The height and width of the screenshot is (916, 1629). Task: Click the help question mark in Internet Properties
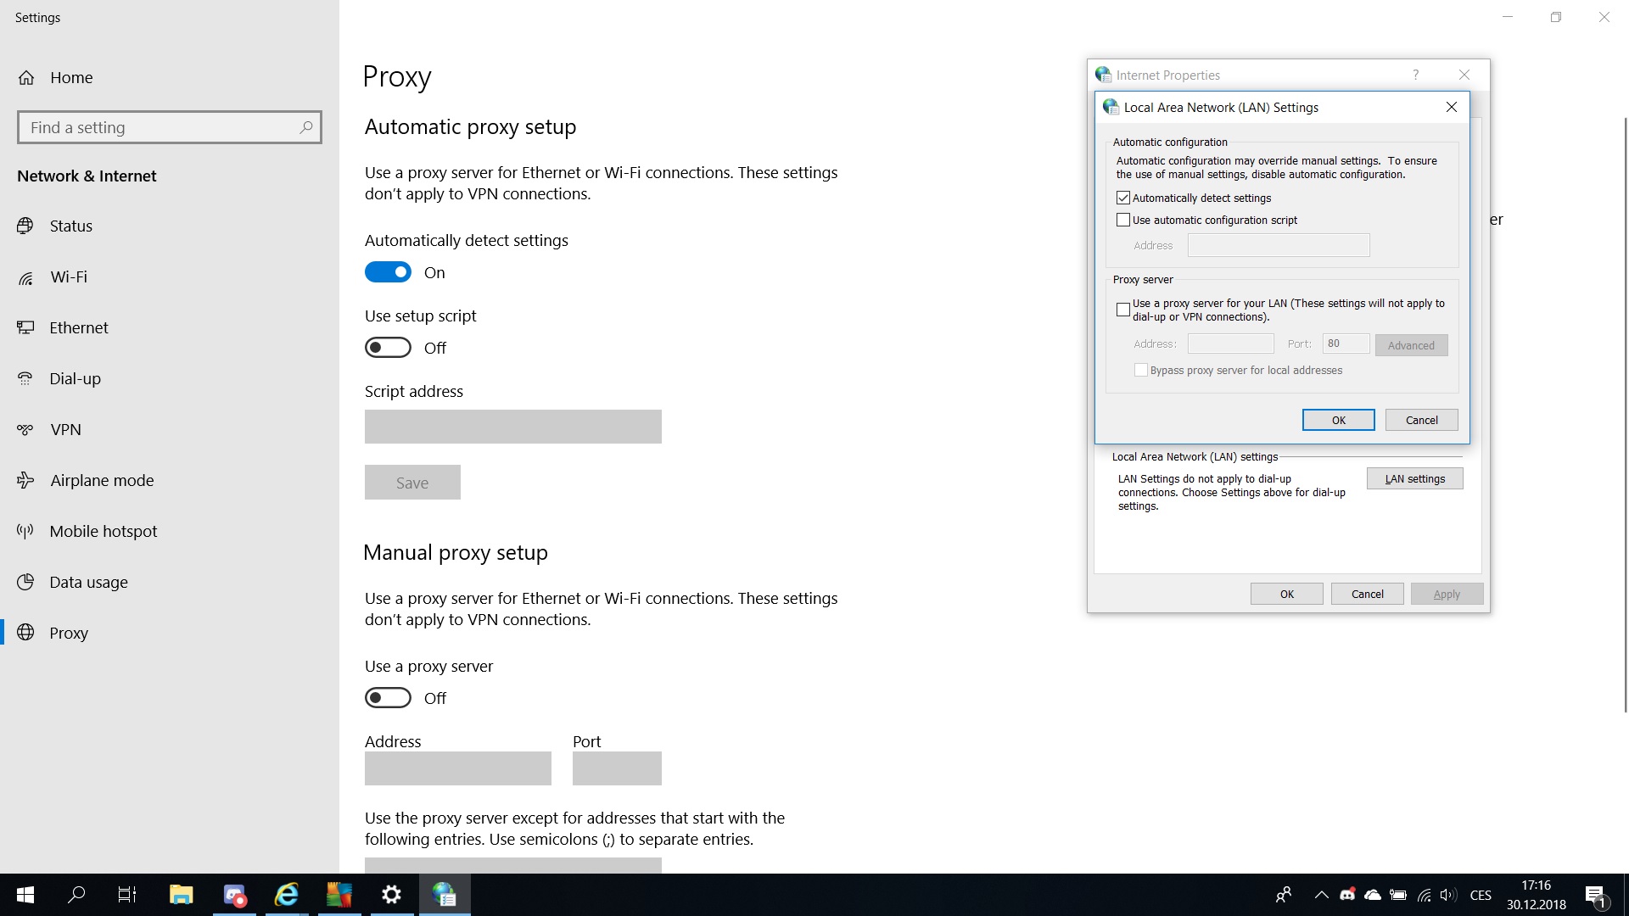click(x=1415, y=75)
